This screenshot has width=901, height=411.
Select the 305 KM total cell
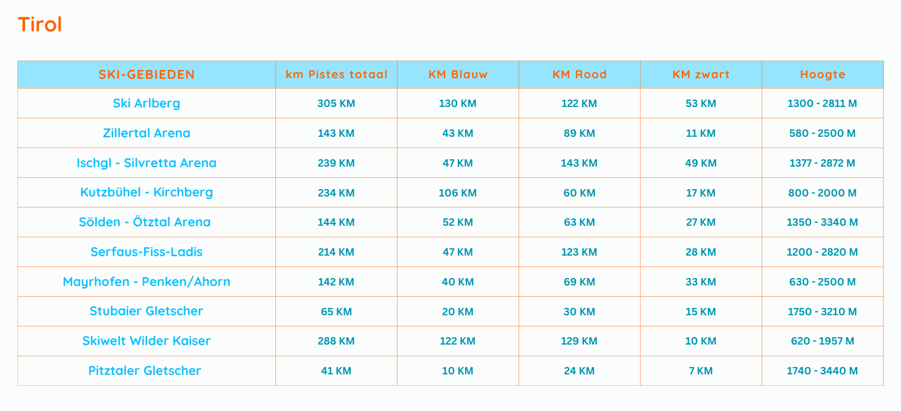pyautogui.click(x=336, y=104)
